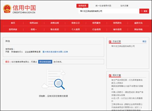
Task: Open the 信用服务 navigation item
Action: coord(96,23)
